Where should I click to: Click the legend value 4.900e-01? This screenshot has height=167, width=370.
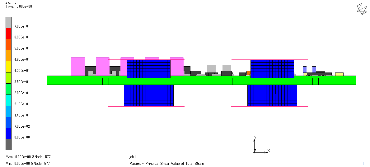tap(22, 59)
